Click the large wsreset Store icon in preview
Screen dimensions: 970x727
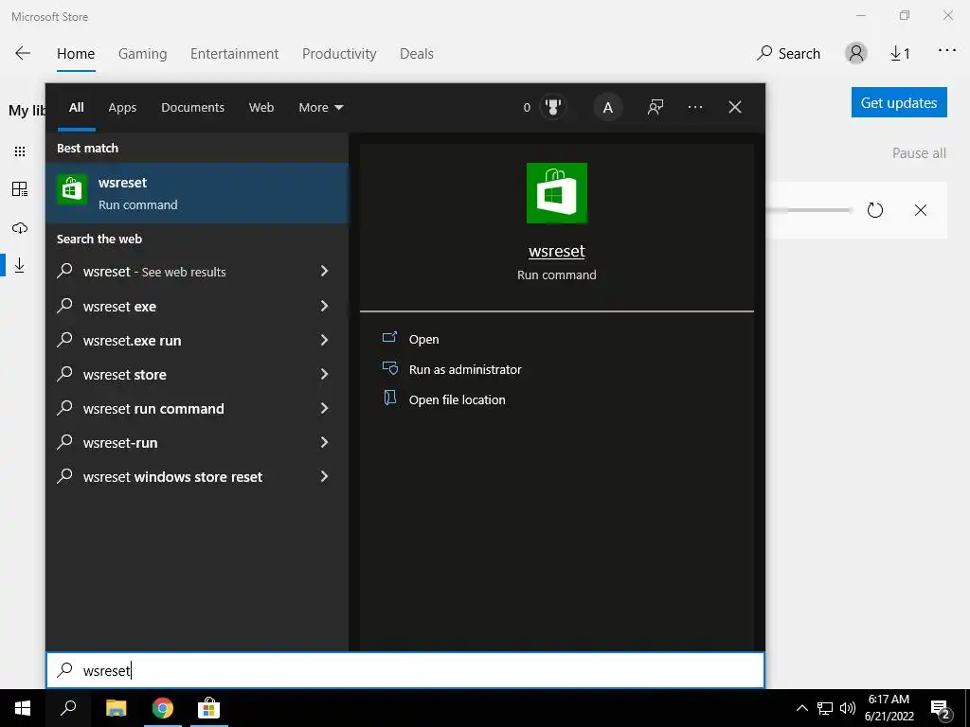(557, 193)
